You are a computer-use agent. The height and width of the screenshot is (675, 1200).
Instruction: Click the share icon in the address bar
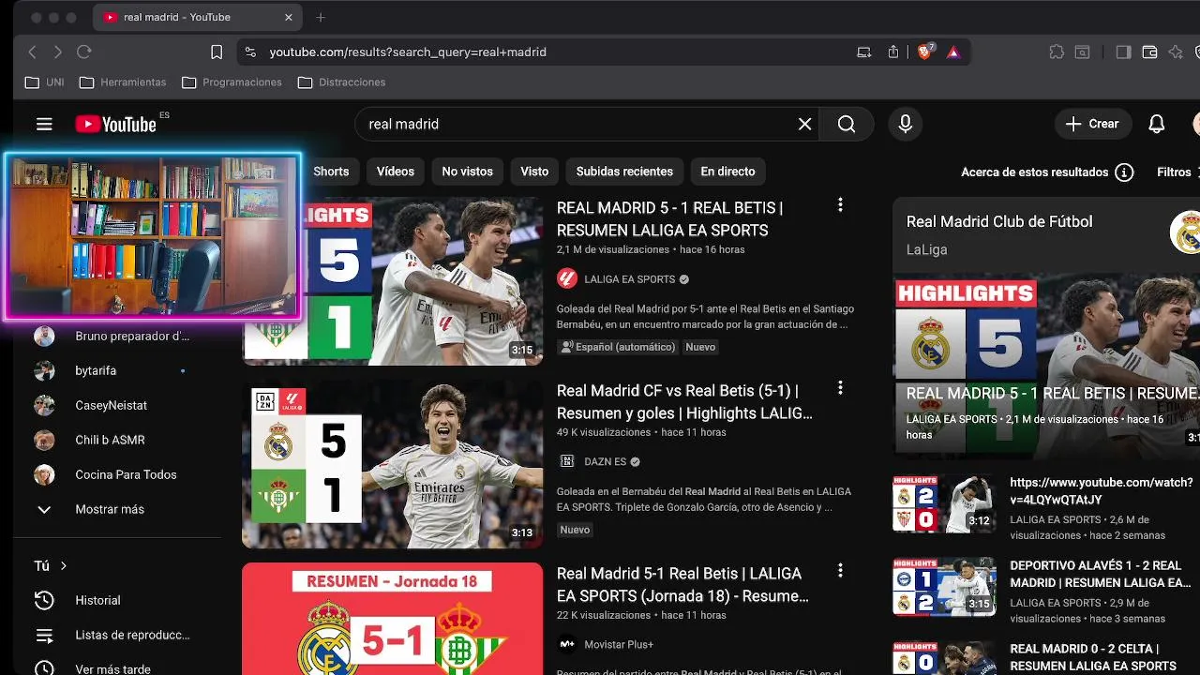click(893, 52)
